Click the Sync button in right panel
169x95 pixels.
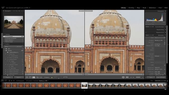pyautogui.click(x=151, y=77)
